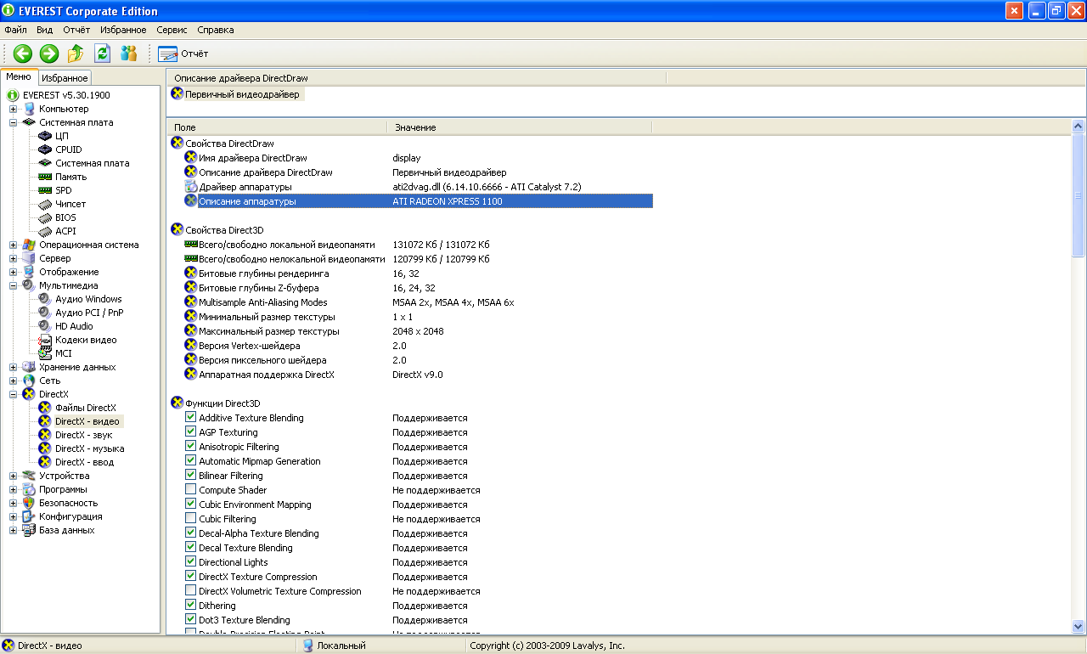The width and height of the screenshot is (1087, 654).
Task: Toggle the Compute Shader checkbox
Action: point(190,490)
